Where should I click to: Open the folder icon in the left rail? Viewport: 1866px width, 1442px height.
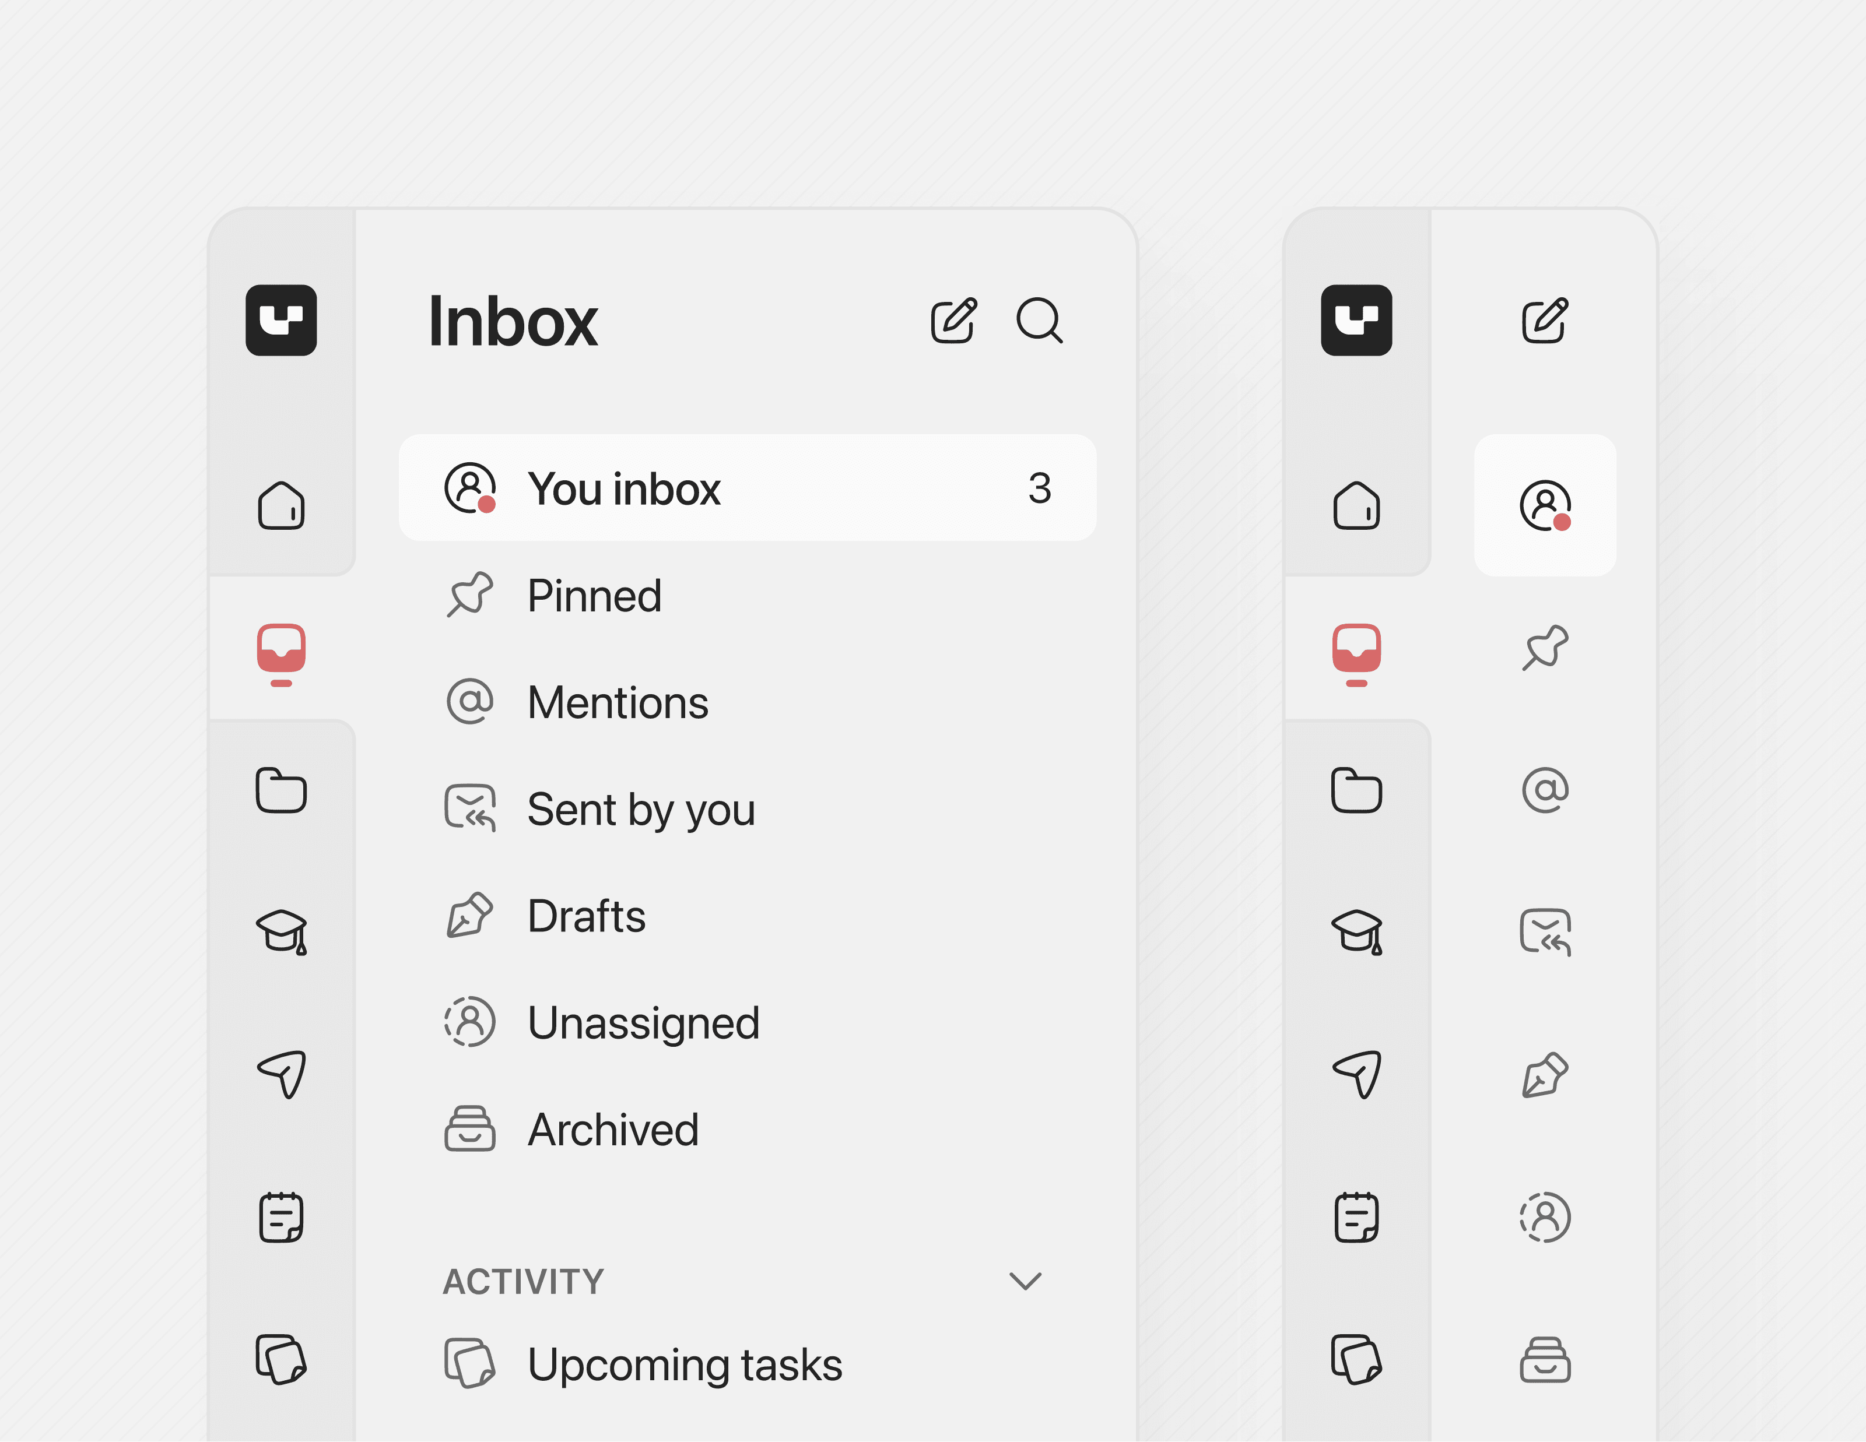(x=281, y=790)
